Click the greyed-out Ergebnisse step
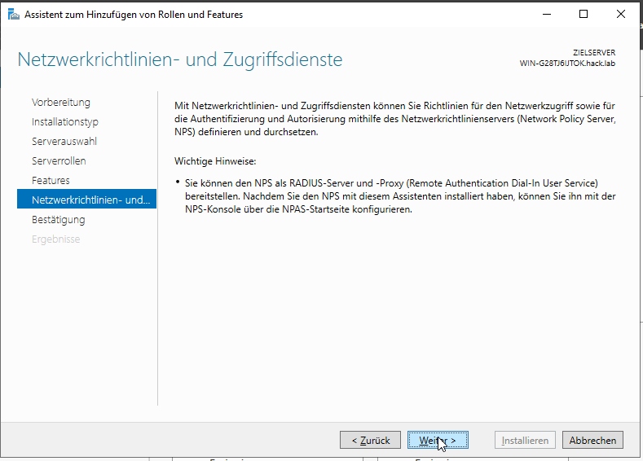Viewport: 643px width, 461px height. point(55,239)
